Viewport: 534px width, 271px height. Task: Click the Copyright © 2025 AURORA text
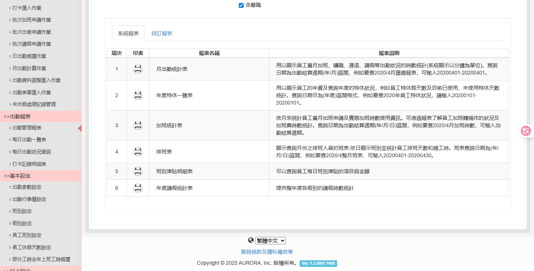[x=247, y=263]
